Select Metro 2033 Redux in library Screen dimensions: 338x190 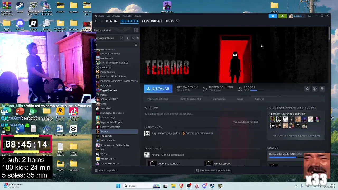(x=117, y=54)
